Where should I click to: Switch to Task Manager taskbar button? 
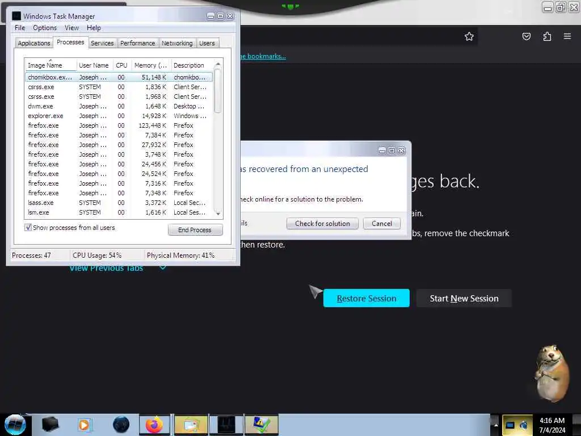(226, 425)
